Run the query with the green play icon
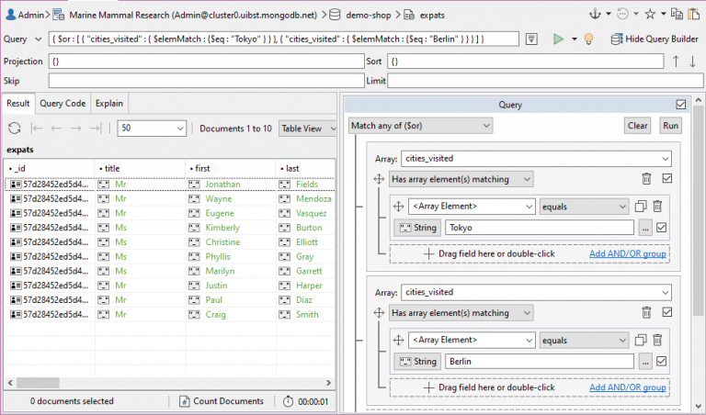Viewport: 706px width, 415px height. tap(557, 39)
